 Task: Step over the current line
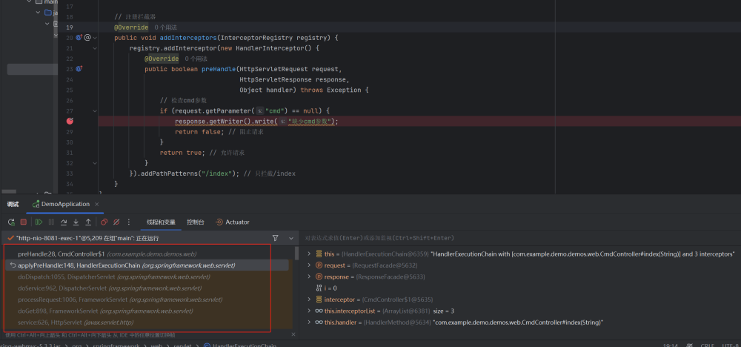coord(63,222)
